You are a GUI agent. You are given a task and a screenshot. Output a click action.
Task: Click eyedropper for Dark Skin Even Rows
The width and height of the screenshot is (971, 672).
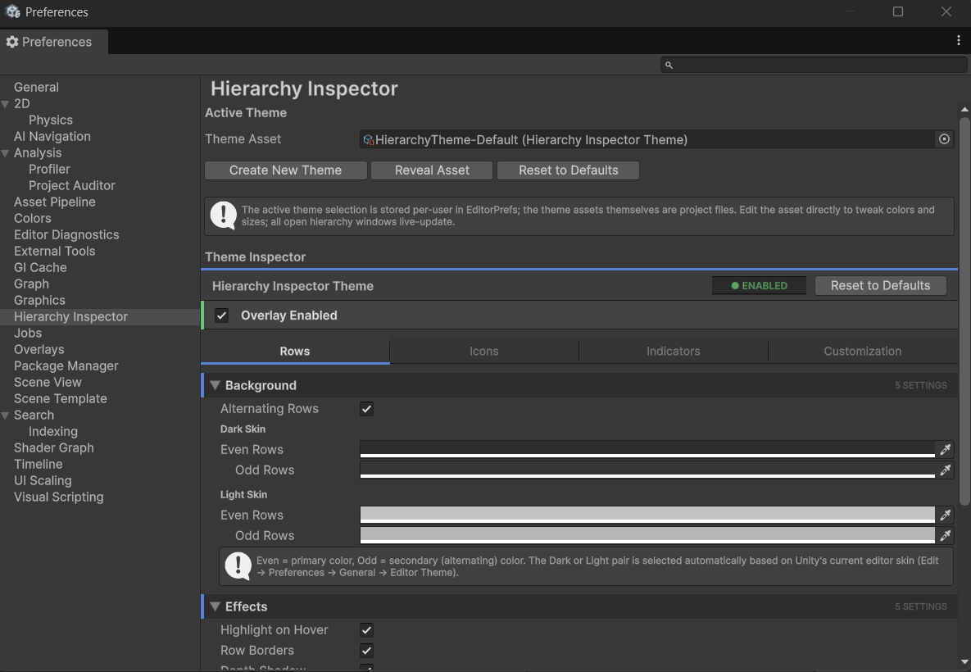point(945,450)
